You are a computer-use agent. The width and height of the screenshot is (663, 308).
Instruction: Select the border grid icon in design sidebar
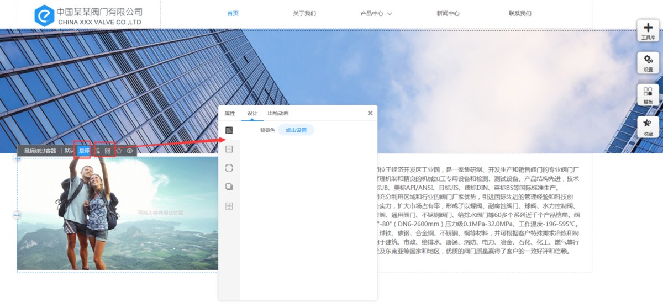[x=229, y=149]
